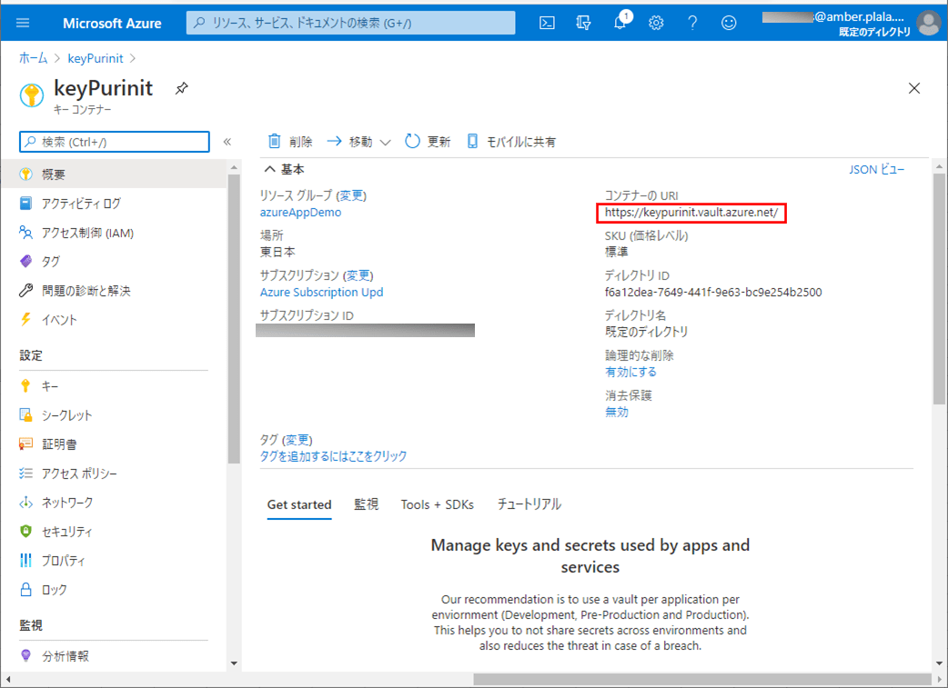Click the キー key icon

tap(25, 386)
